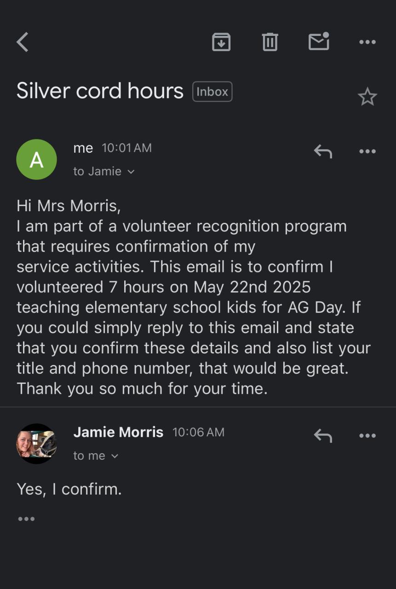Tap the "Silver cord hours" subject line
The image size is (396, 589).
coord(100,91)
